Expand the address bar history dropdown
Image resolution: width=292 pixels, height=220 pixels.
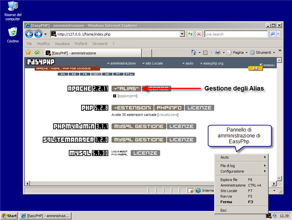(182, 34)
